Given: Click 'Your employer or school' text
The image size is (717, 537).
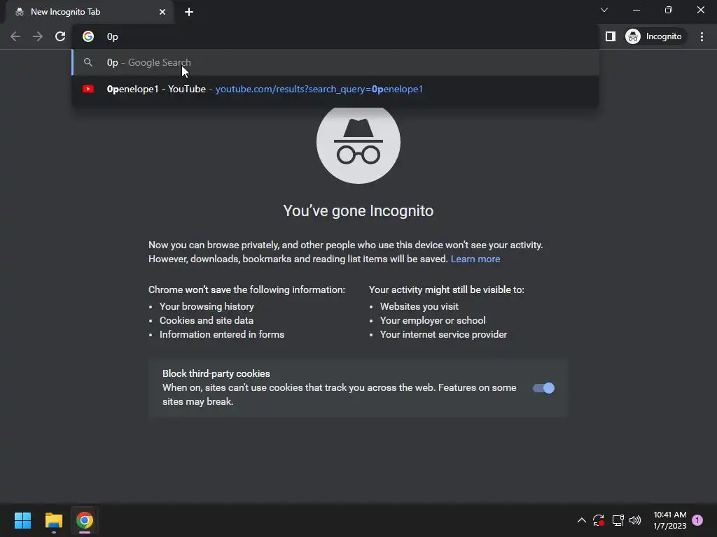Looking at the screenshot, I should click(433, 320).
